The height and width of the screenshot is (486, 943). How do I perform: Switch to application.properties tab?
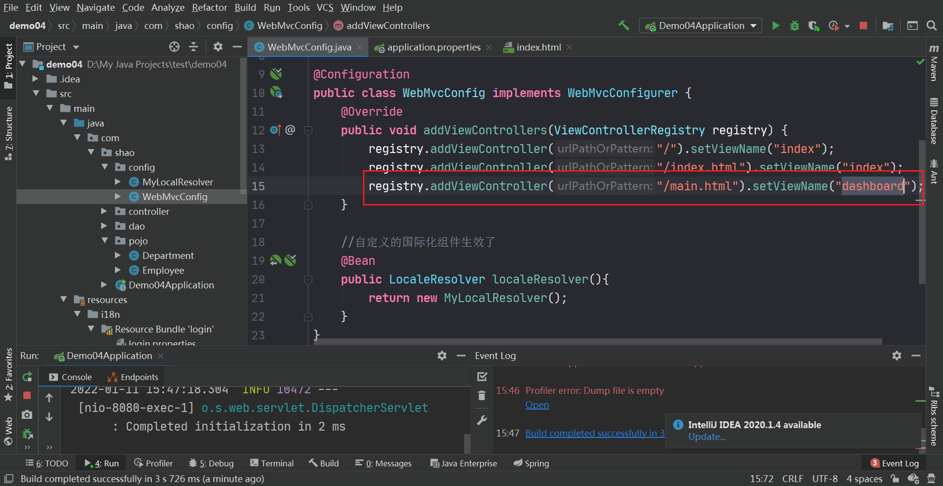[433, 47]
